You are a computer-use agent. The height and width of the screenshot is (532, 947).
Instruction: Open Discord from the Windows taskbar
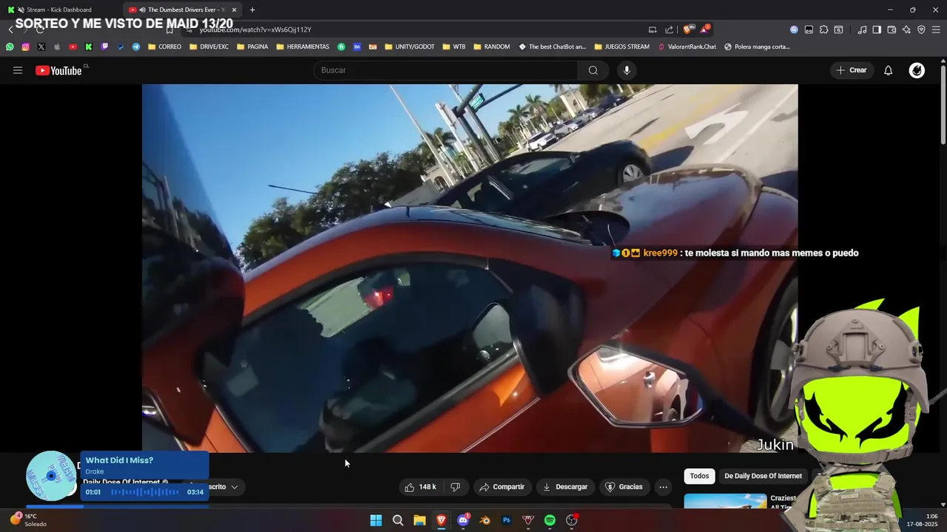tap(463, 520)
